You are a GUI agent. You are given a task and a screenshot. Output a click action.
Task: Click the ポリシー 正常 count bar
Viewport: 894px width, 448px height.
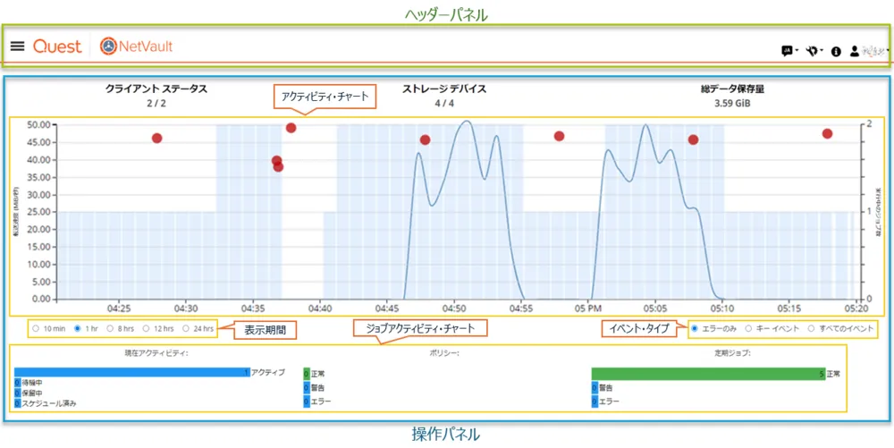point(307,374)
